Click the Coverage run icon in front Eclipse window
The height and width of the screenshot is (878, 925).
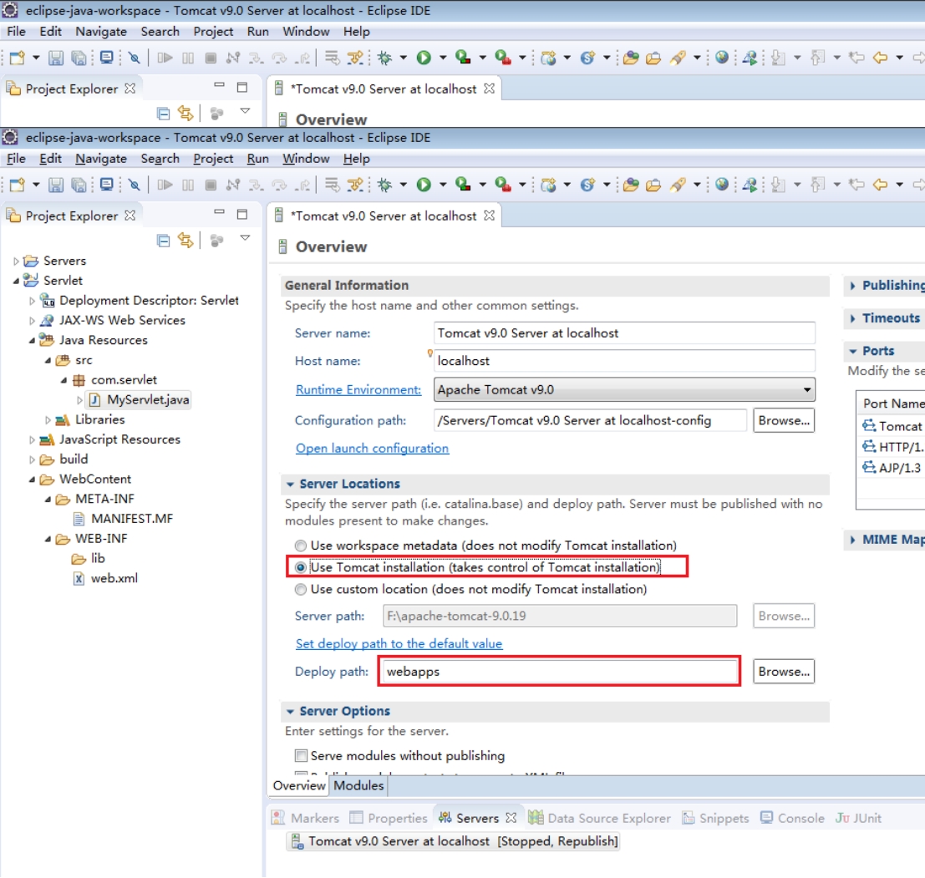[463, 185]
